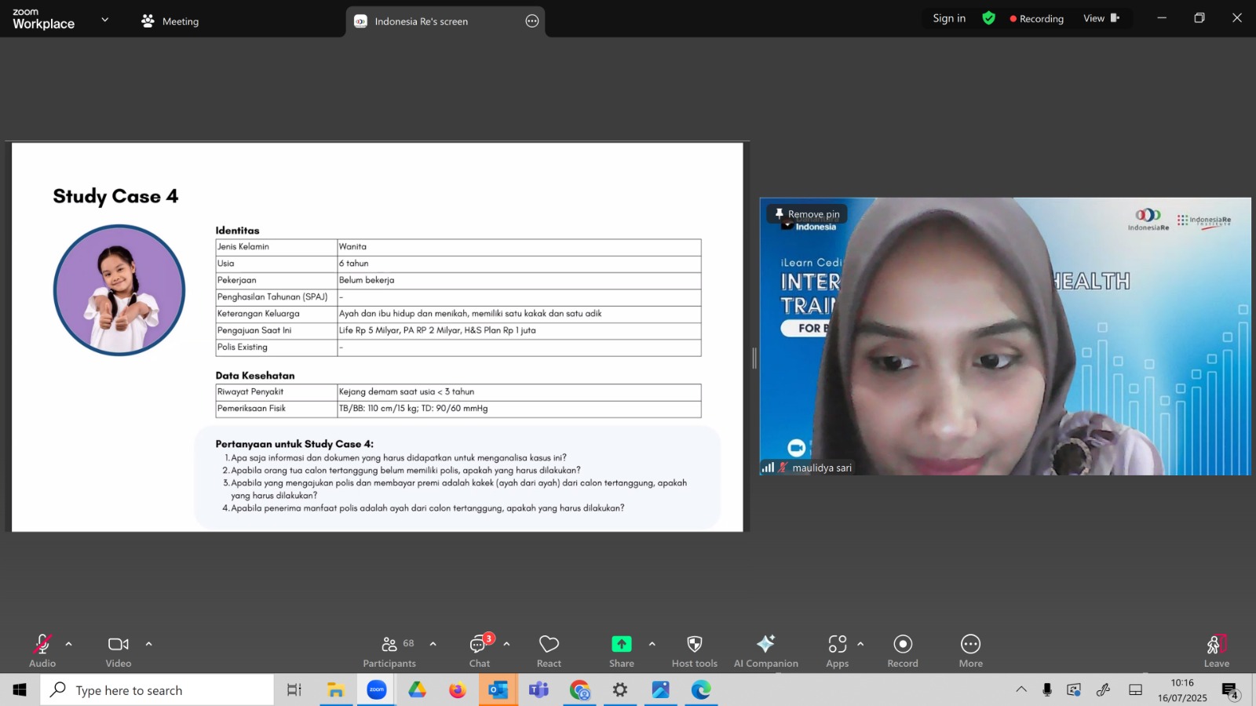This screenshot has height=706, width=1256.
Task: Switch to the Meeting tab
Action: pyautogui.click(x=170, y=21)
